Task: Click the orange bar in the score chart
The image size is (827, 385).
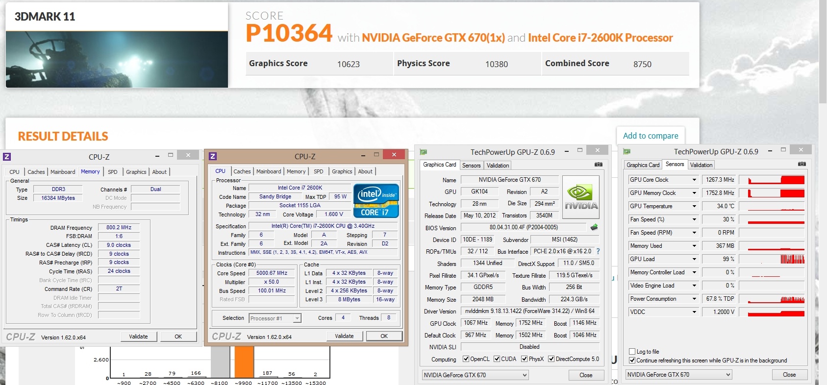Action: [244, 362]
